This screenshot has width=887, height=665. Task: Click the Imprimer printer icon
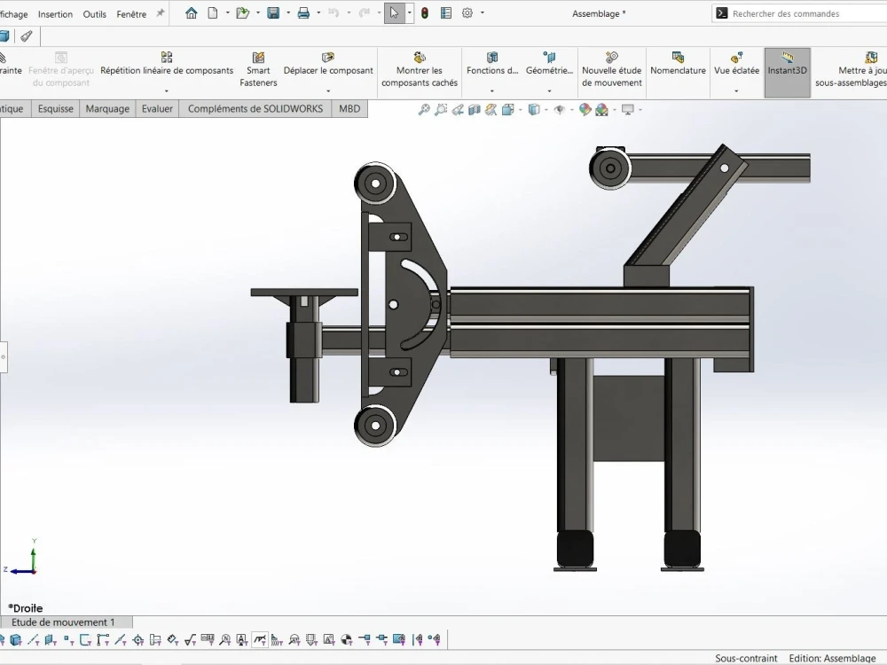click(304, 13)
